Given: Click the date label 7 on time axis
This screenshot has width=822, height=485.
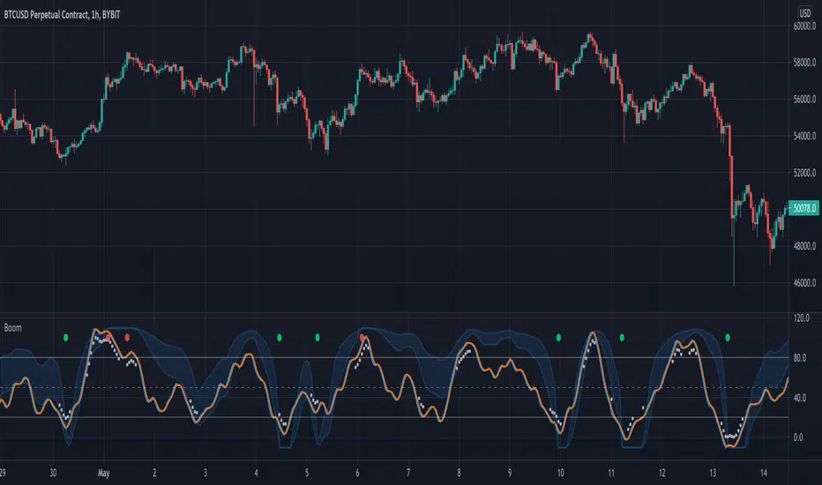Looking at the screenshot, I should 407,473.
